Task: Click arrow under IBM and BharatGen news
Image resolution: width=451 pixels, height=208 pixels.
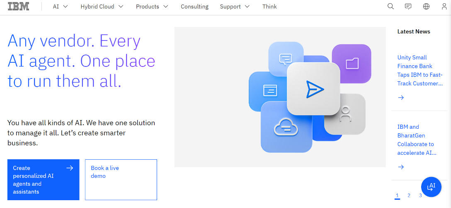Action: coord(401,167)
